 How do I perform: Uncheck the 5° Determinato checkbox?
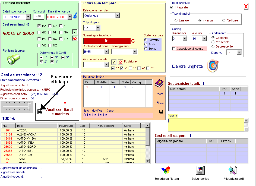click(63, 57)
